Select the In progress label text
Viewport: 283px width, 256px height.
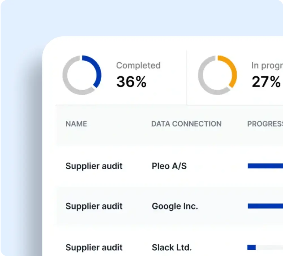point(267,65)
